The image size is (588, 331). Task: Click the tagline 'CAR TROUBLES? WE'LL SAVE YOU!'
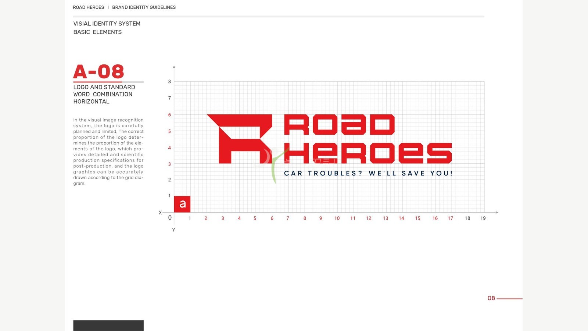tap(368, 173)
